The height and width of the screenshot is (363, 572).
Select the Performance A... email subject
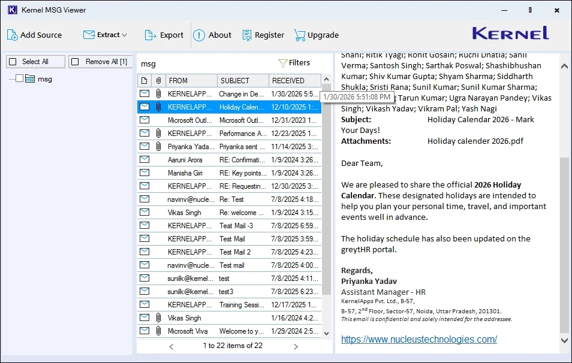click(x=243, y=134)
